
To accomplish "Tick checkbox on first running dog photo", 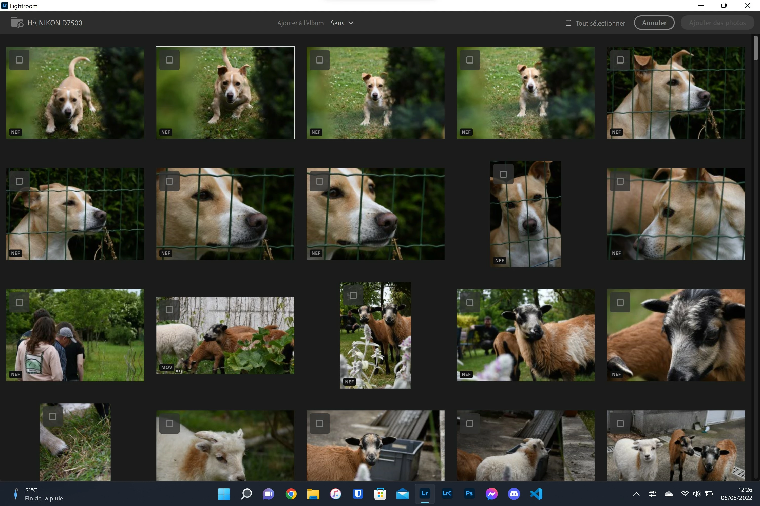I will [20, 60].
